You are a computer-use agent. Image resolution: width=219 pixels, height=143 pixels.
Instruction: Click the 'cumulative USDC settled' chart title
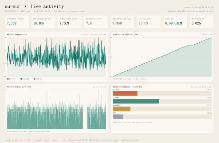tap(125, 34)
